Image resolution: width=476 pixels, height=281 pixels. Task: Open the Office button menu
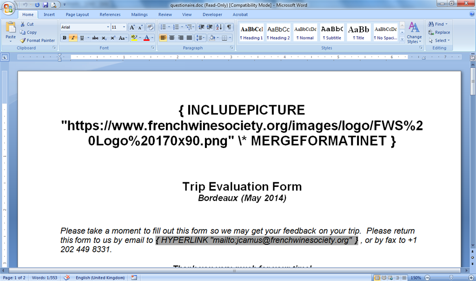pos(8,8)
